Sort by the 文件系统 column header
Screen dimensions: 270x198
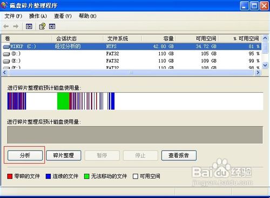(x=123, y=38)
